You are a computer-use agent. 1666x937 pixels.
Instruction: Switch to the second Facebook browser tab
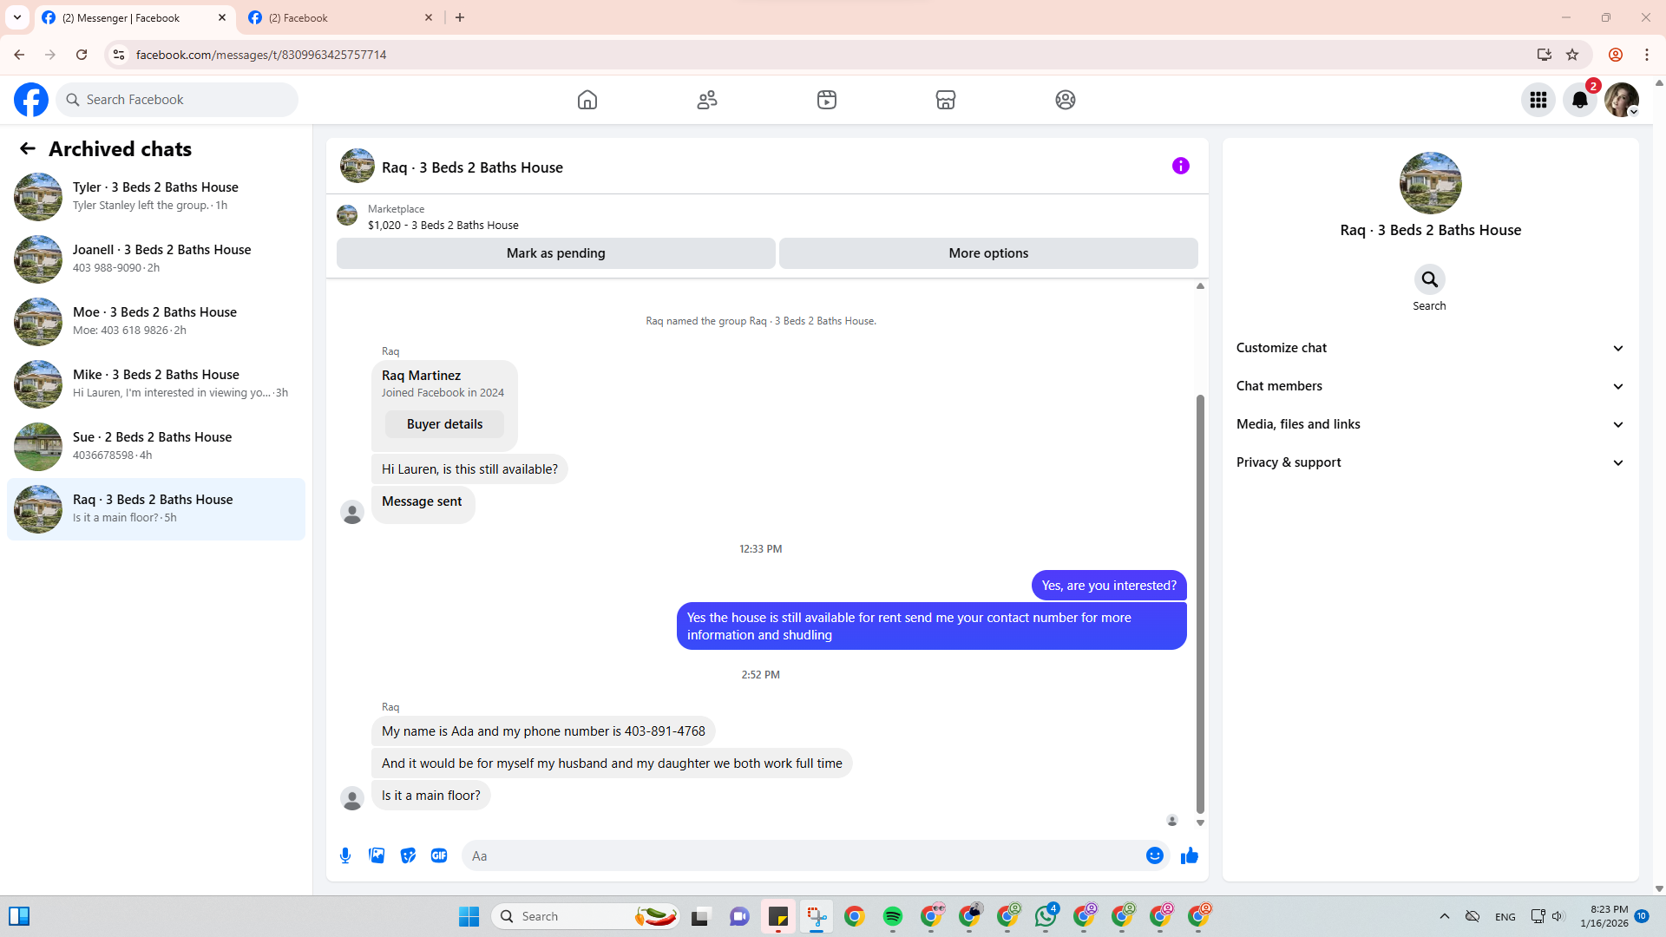(x=338, y=17)
